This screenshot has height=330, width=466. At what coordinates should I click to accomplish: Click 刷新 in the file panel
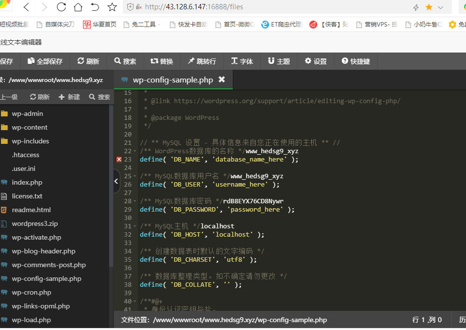coord(40,97)
